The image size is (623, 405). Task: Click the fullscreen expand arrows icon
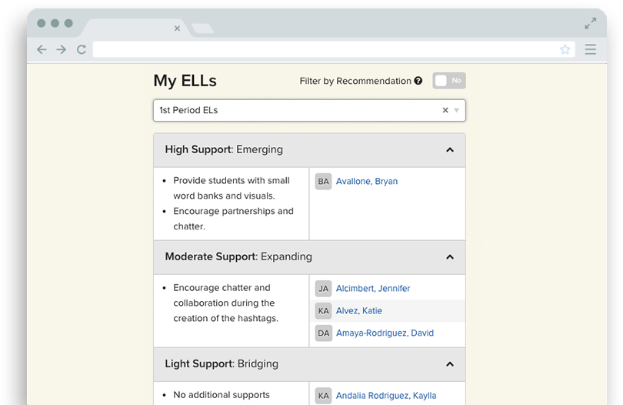coord(591,23)
